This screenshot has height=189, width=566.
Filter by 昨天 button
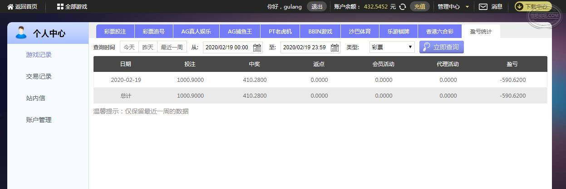point(148,47)
